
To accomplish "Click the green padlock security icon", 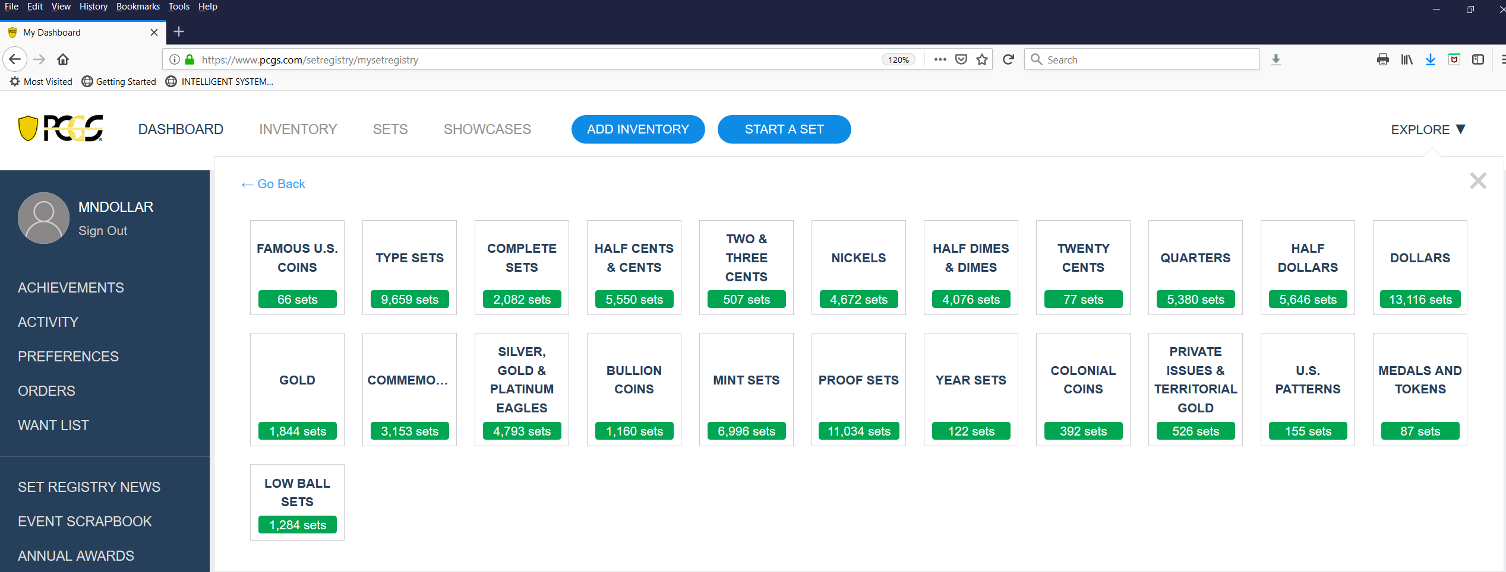I will 190,59.
